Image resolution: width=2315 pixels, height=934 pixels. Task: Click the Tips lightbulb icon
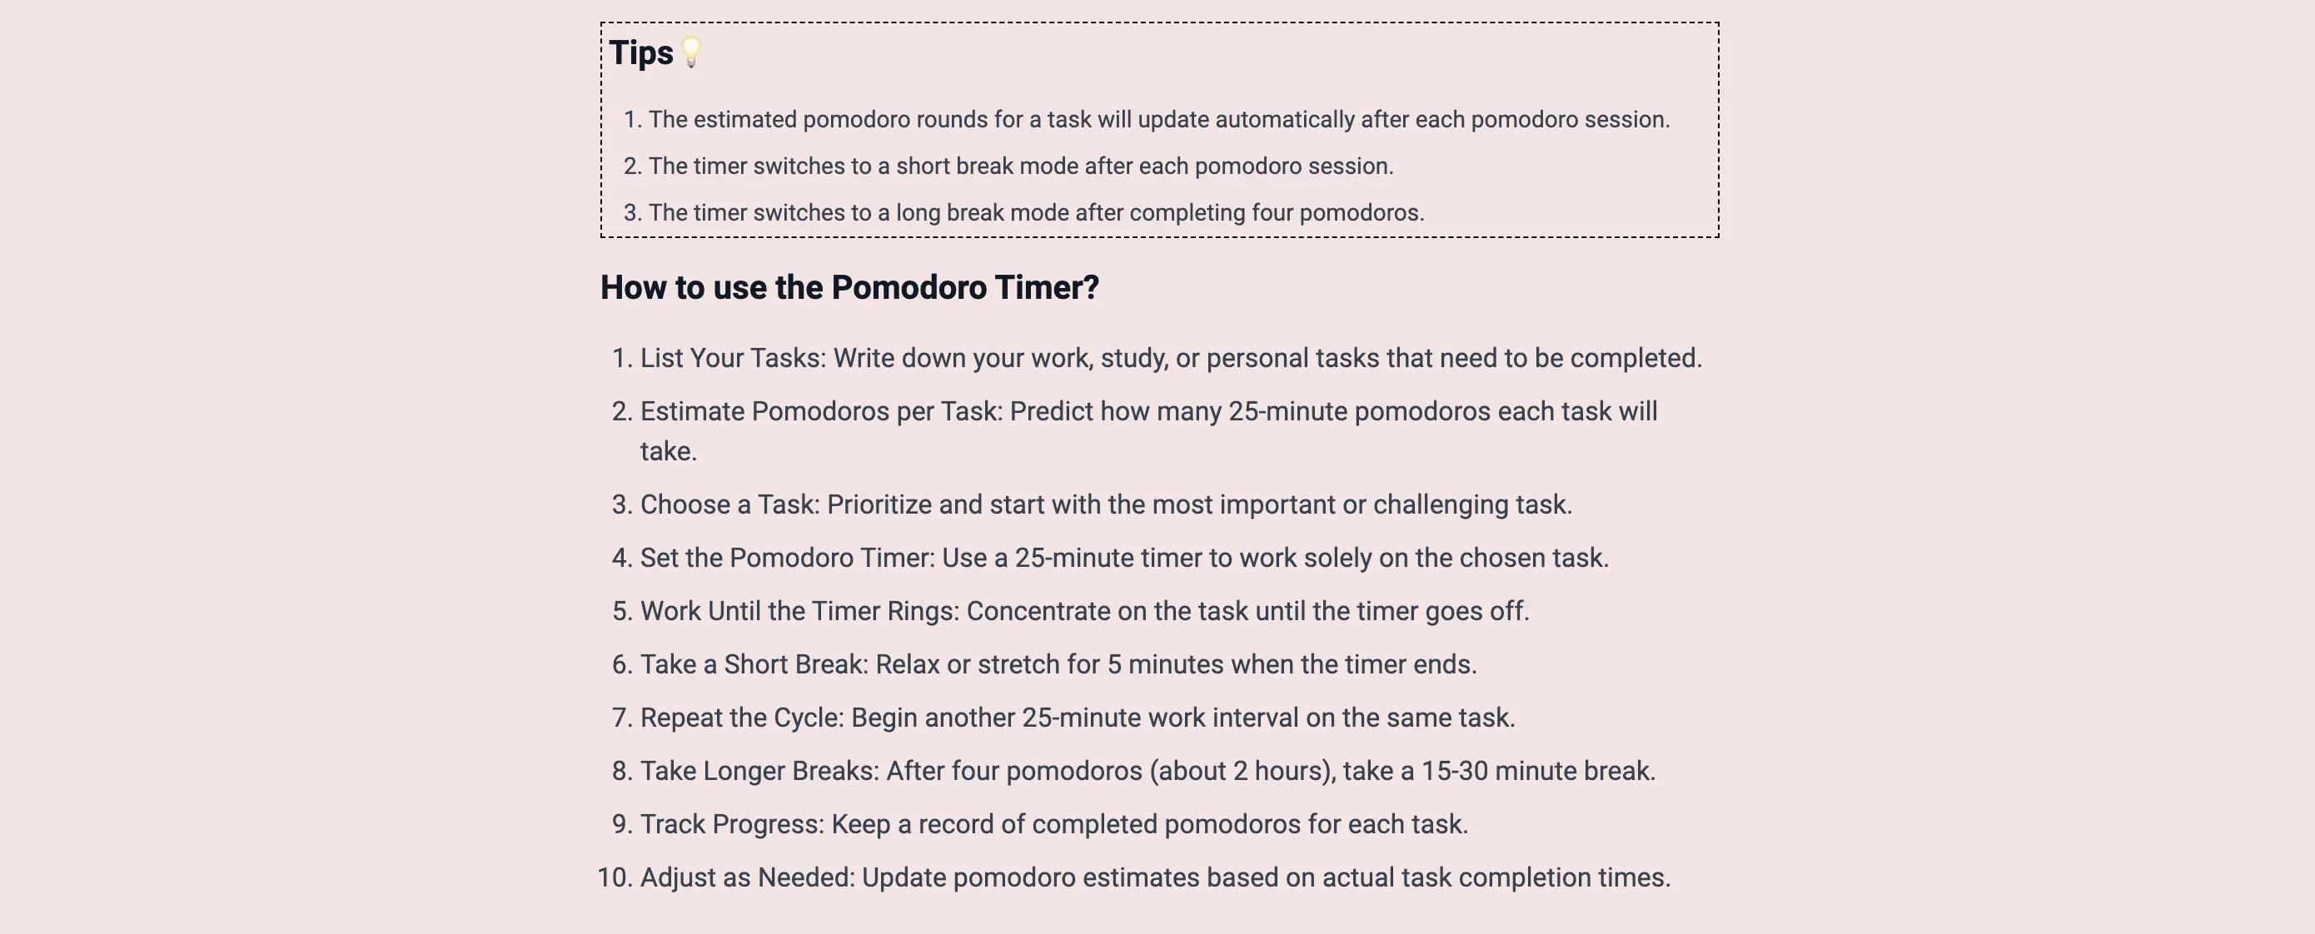point(693,52)
